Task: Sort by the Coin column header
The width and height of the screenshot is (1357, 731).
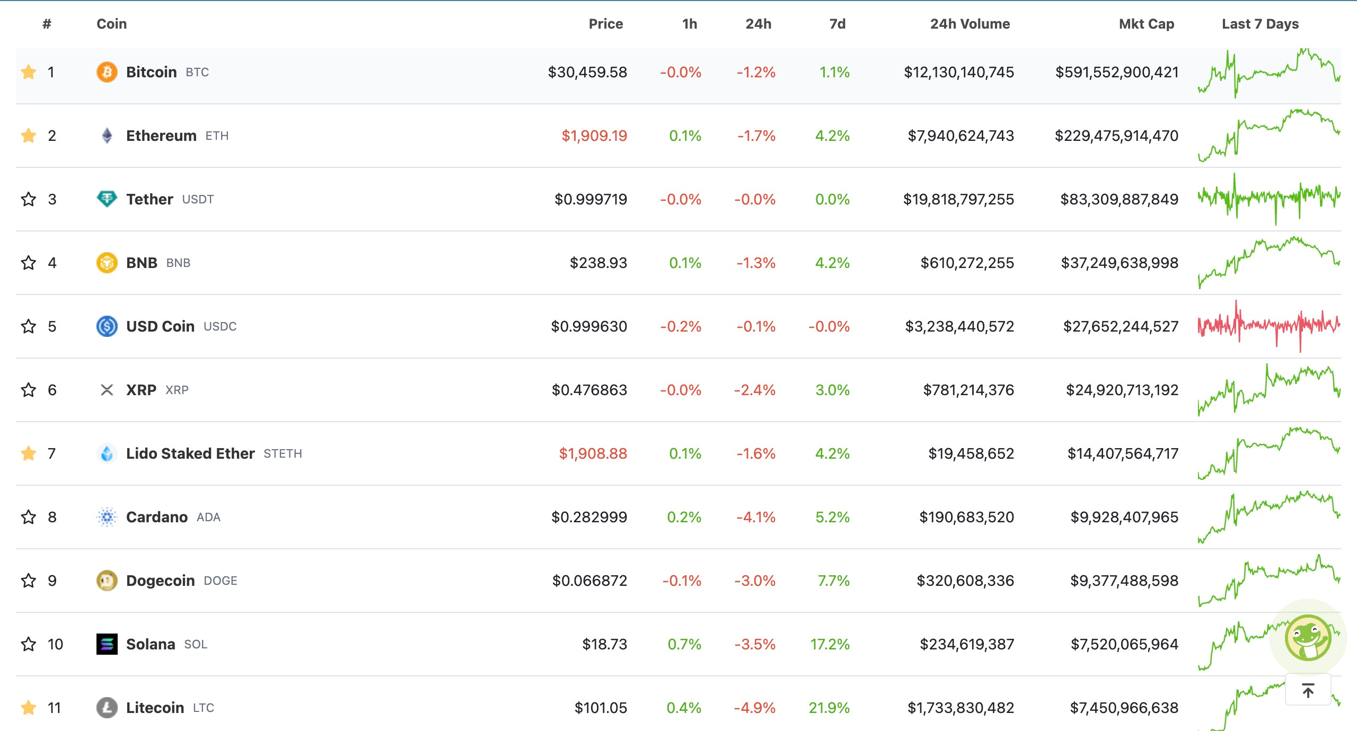Action: (x=111, y=24)
